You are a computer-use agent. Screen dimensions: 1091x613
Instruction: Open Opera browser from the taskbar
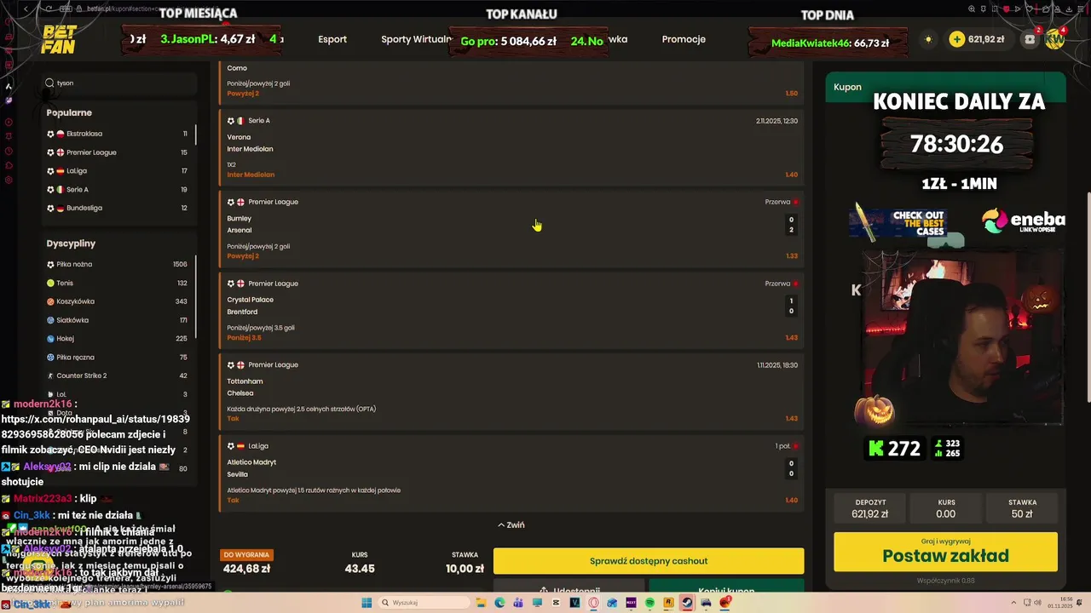(x=593, y=603)
